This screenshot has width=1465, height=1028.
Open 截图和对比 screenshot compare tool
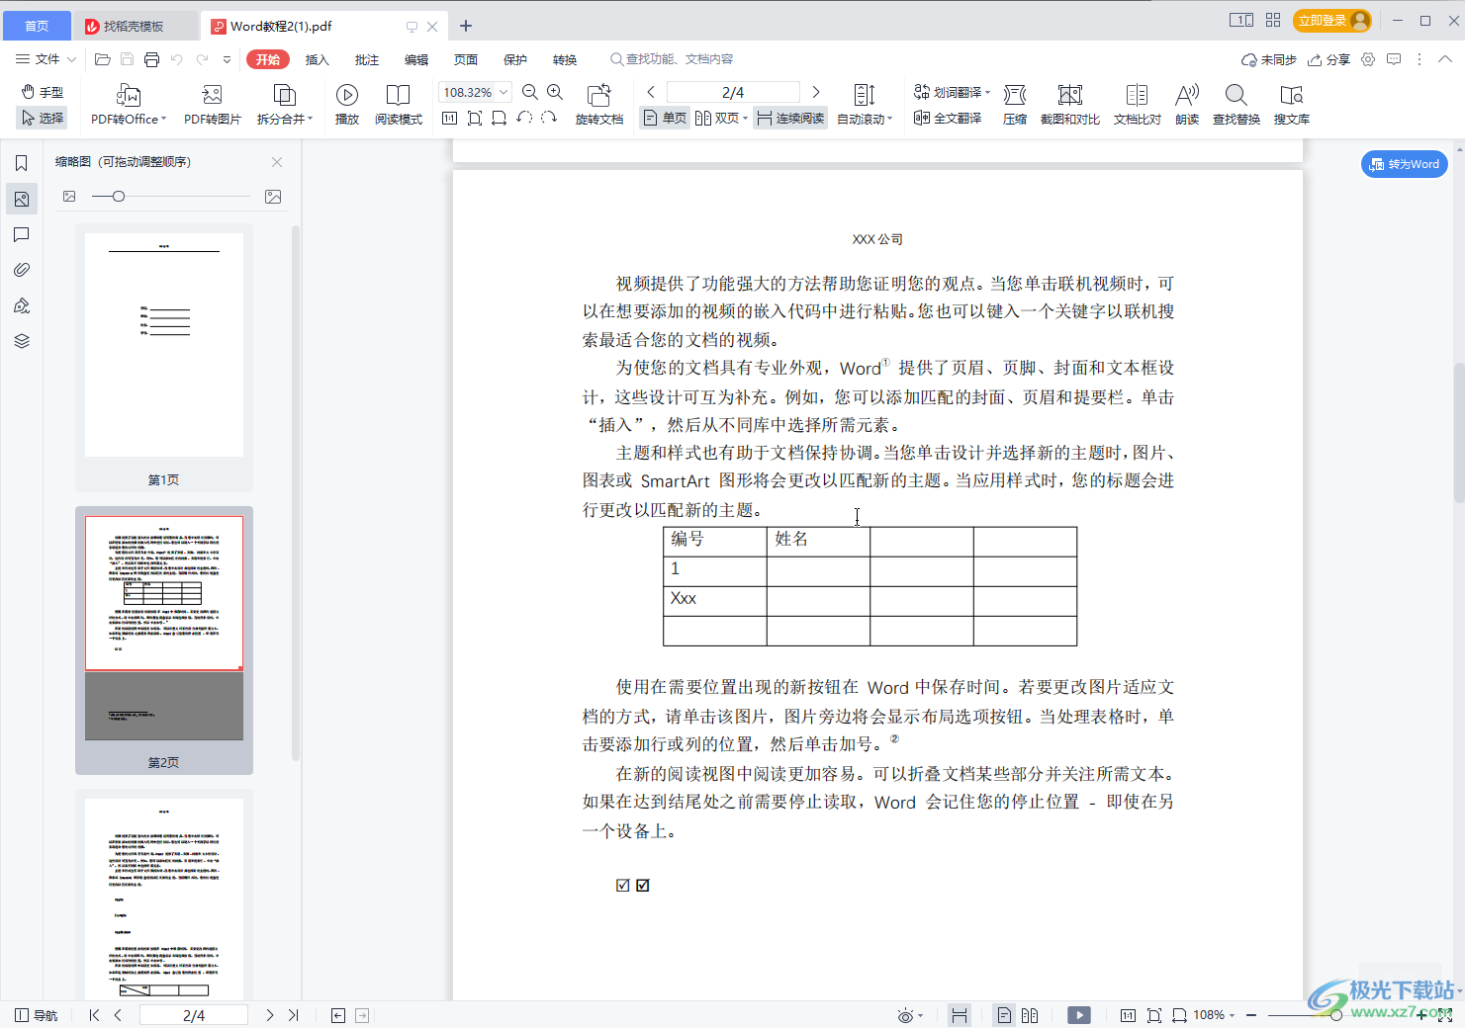tap(1070, 104)
